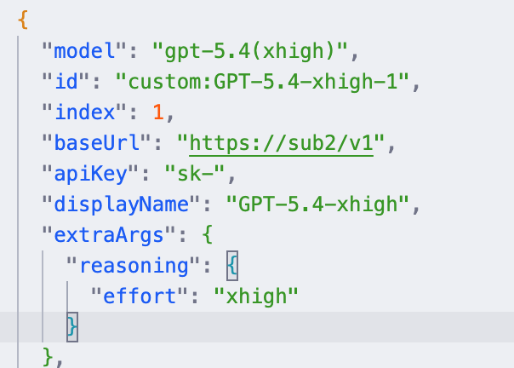
Task: Click the "GPT-5.4-xhigh" displayName value
Action: [317, 204]
